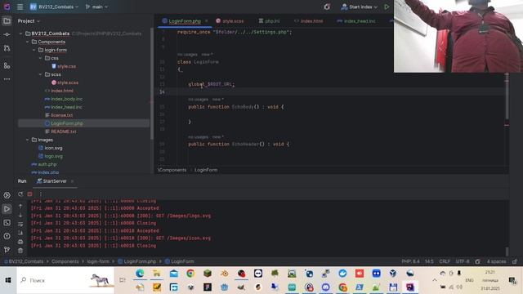Open Microsoft Edge from the taskbar
The width and height of the screenshot is (523, 294).
(140, 274)
